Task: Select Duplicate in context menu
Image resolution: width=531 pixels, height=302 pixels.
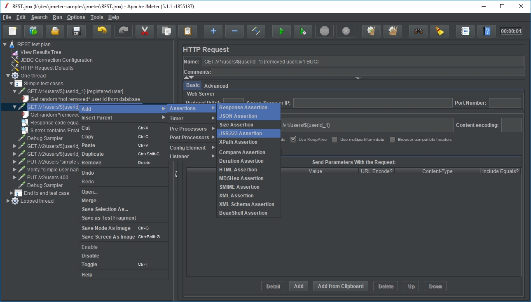Action: 124,154
